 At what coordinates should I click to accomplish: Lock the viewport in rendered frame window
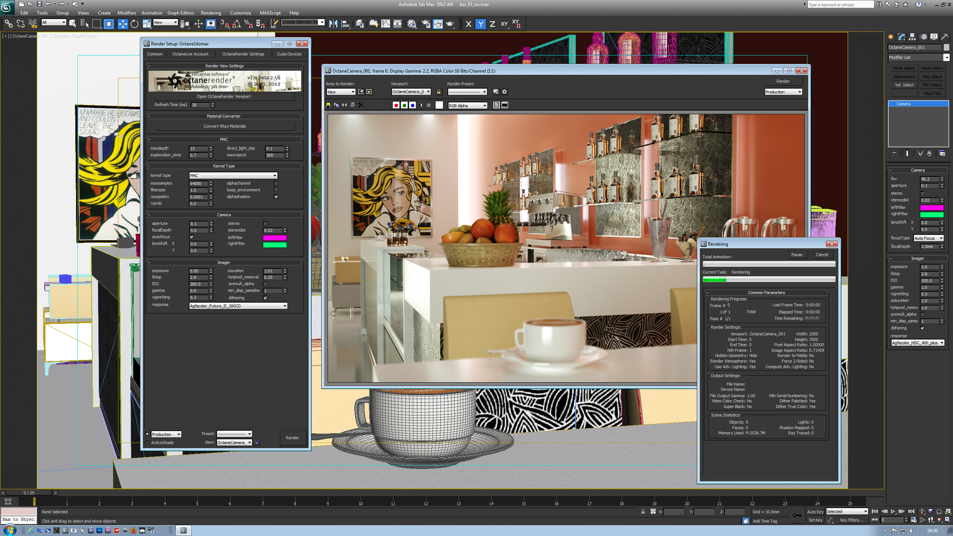click(x=439, y=92)
